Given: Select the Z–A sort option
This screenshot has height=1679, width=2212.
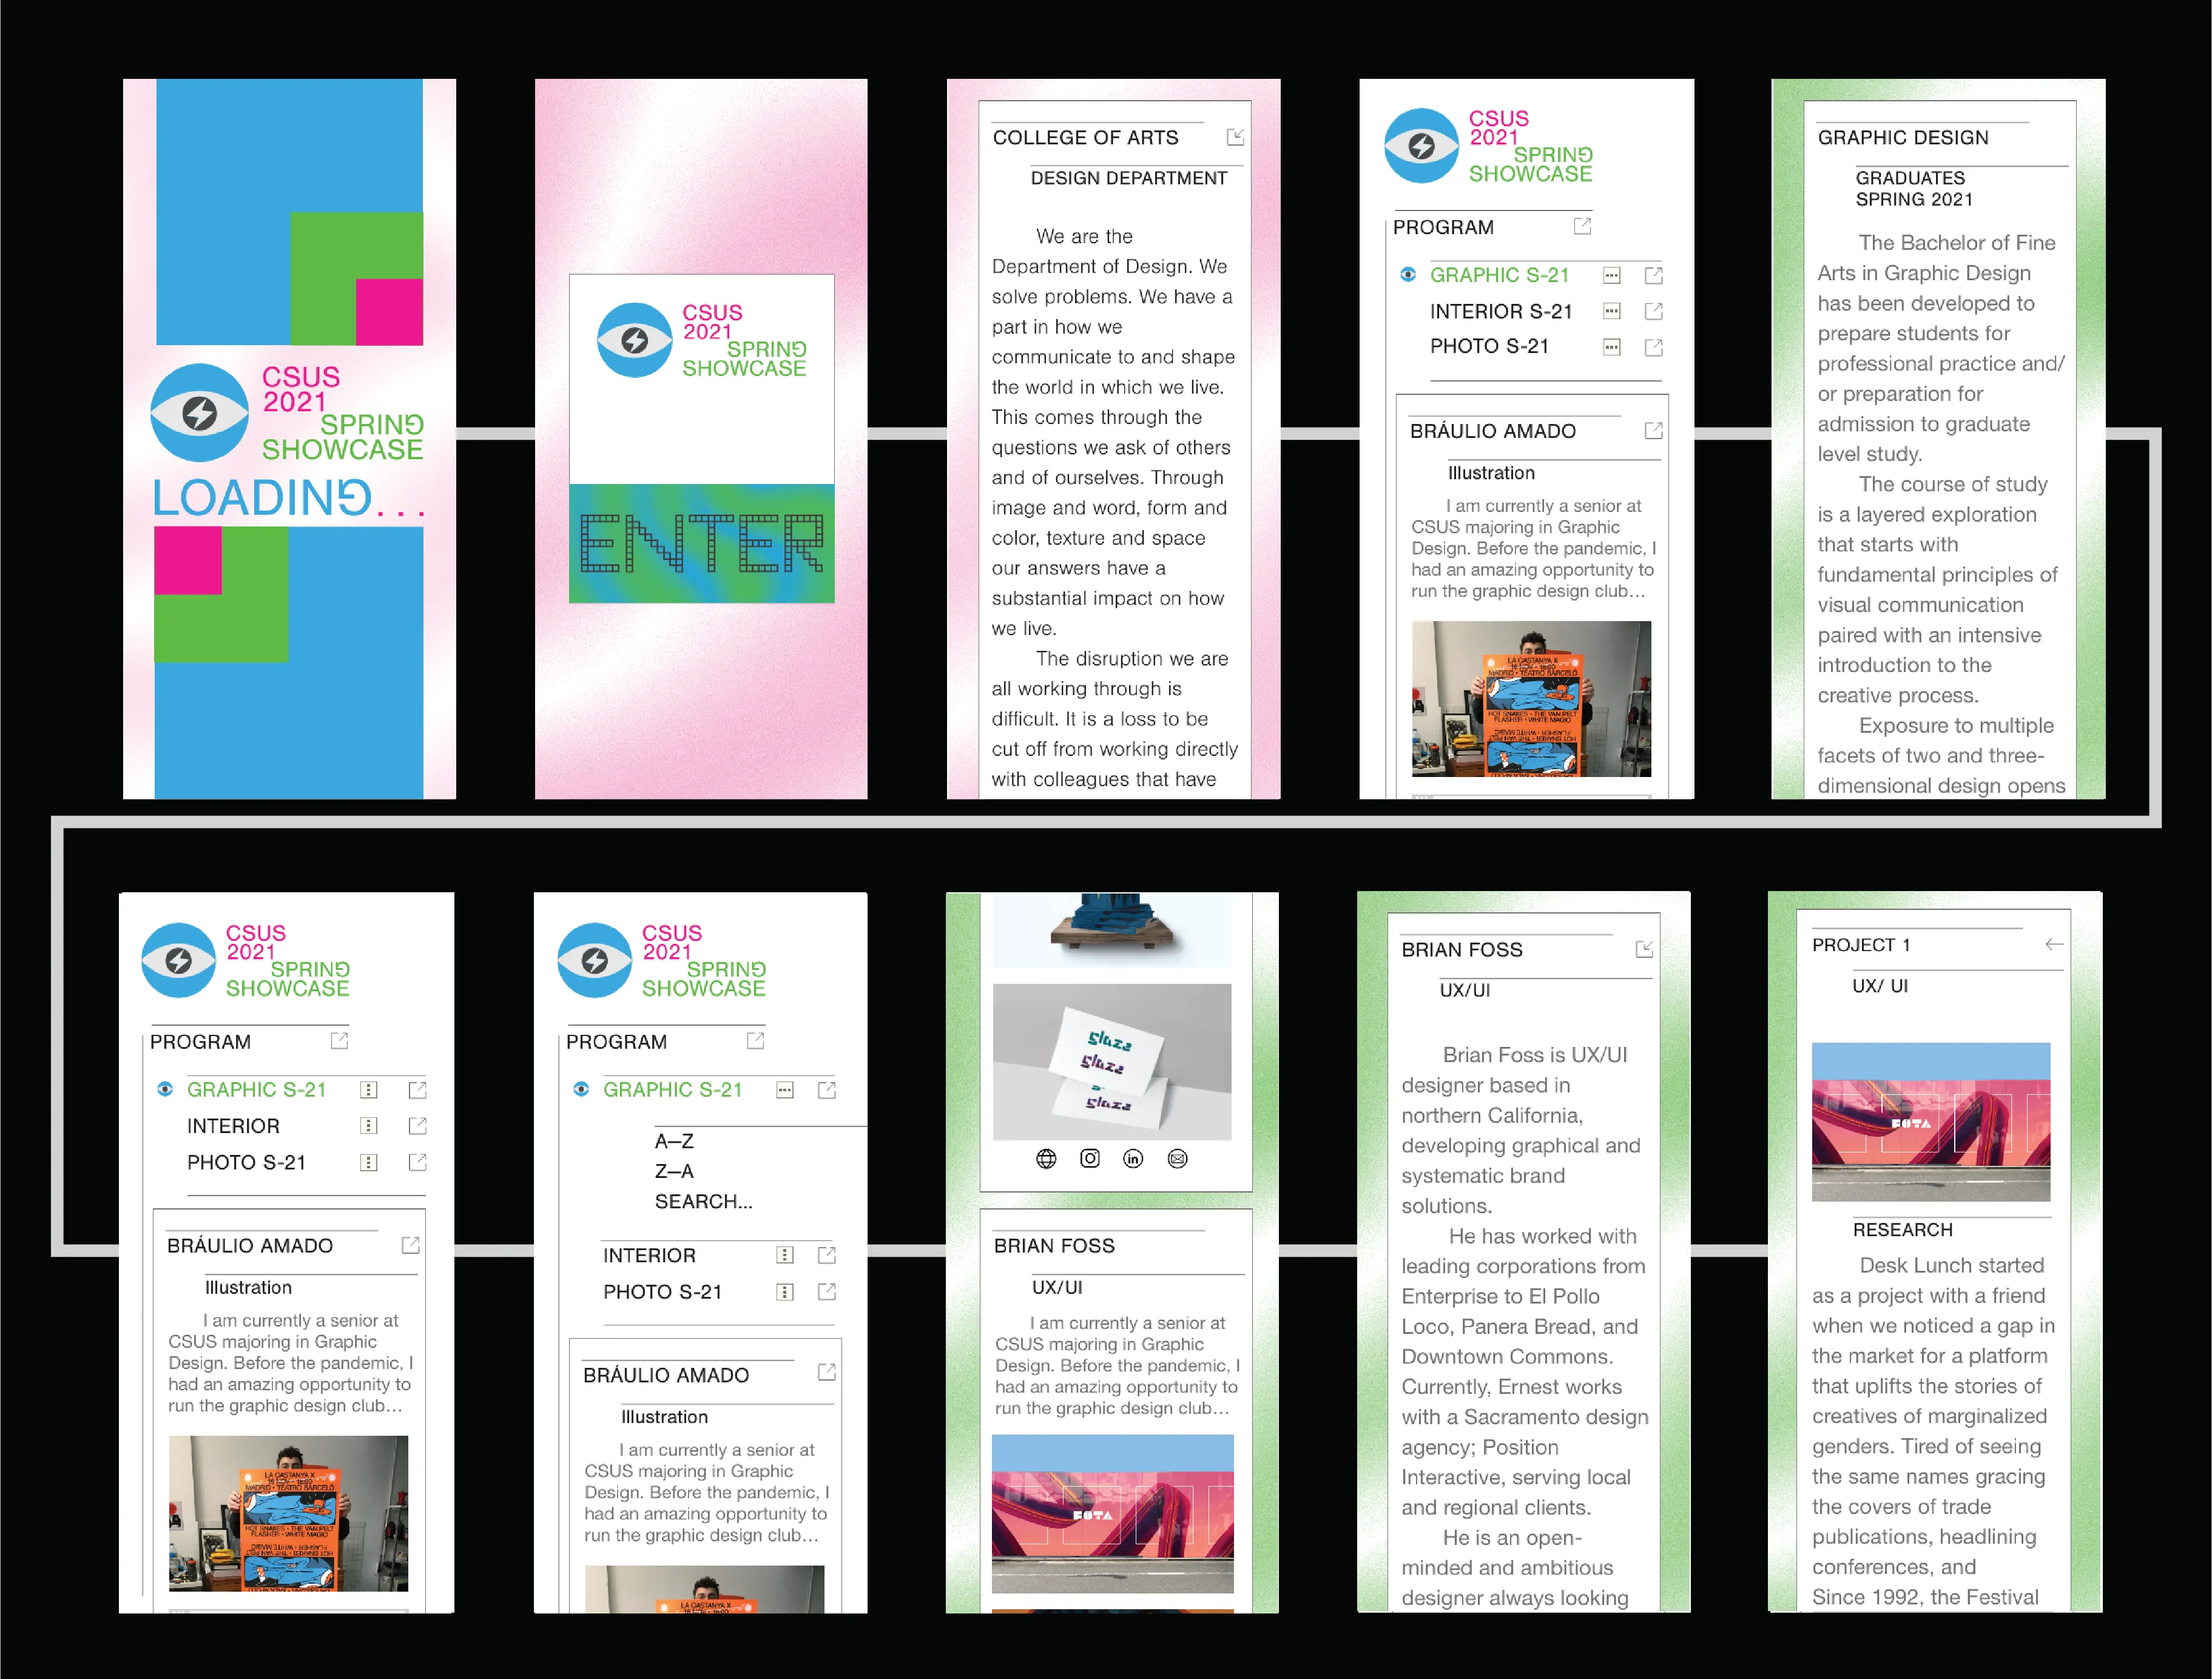Looking at the screenshot, I should [674, 1171].
